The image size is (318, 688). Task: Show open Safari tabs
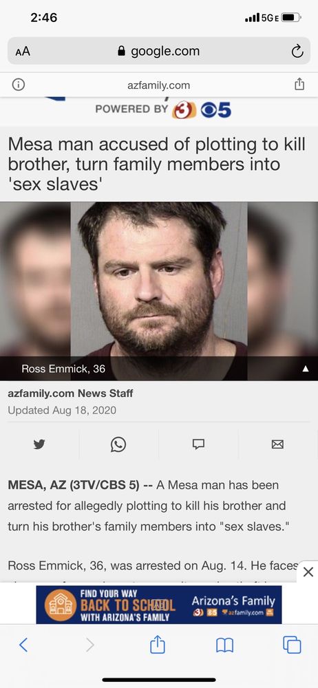pyautogui.click(x=292, y=645)
